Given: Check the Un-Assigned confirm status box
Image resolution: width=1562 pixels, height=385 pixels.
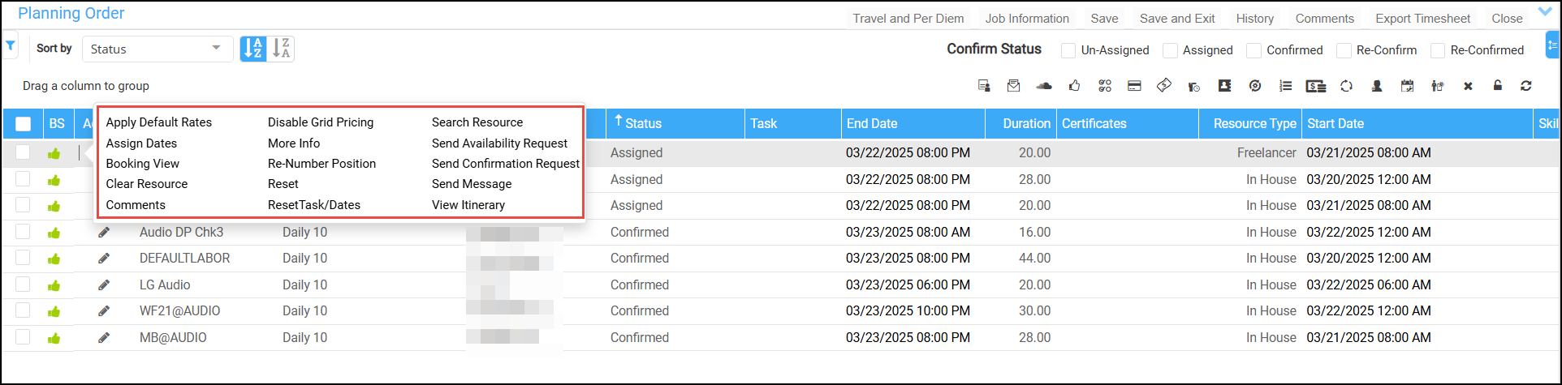Looking at the screenshot, I should coord(1068,50).
